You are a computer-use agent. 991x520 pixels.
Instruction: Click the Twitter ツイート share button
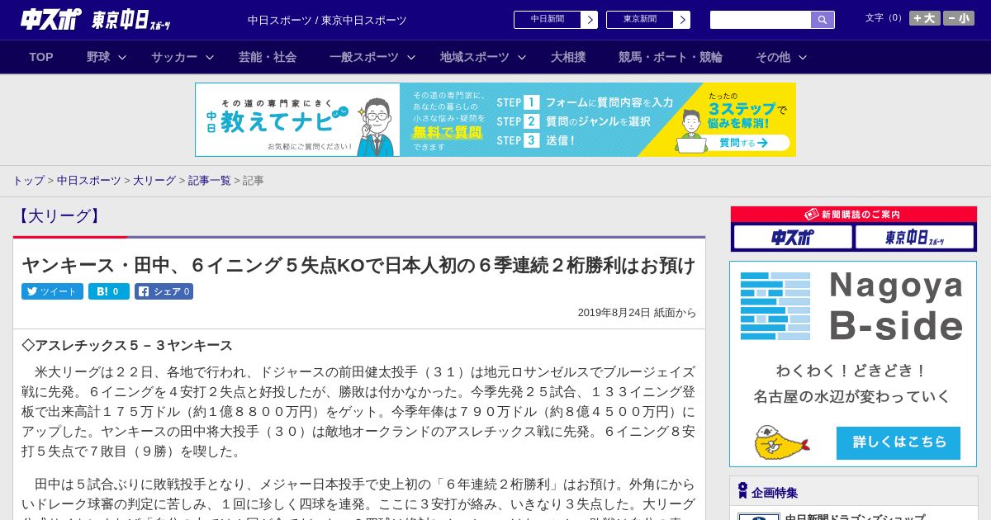(52, 291)
